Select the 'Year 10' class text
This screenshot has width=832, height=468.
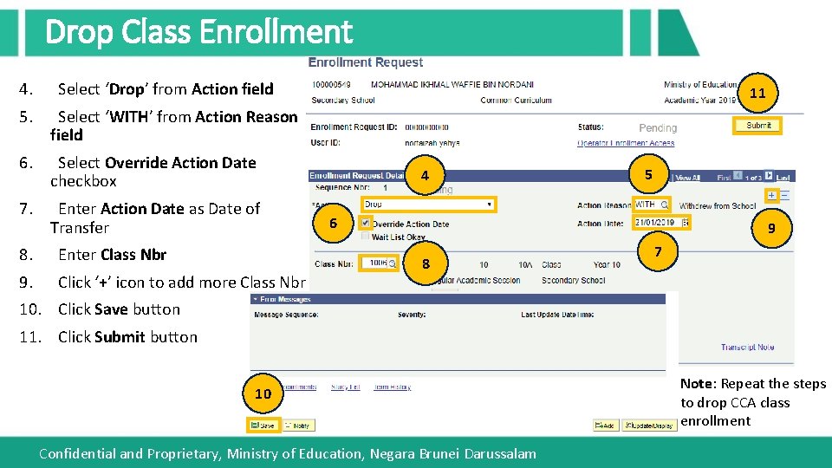607,265
